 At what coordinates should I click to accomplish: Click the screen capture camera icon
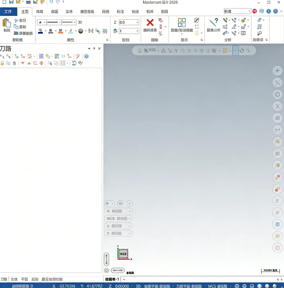click(x=16, y=33)
